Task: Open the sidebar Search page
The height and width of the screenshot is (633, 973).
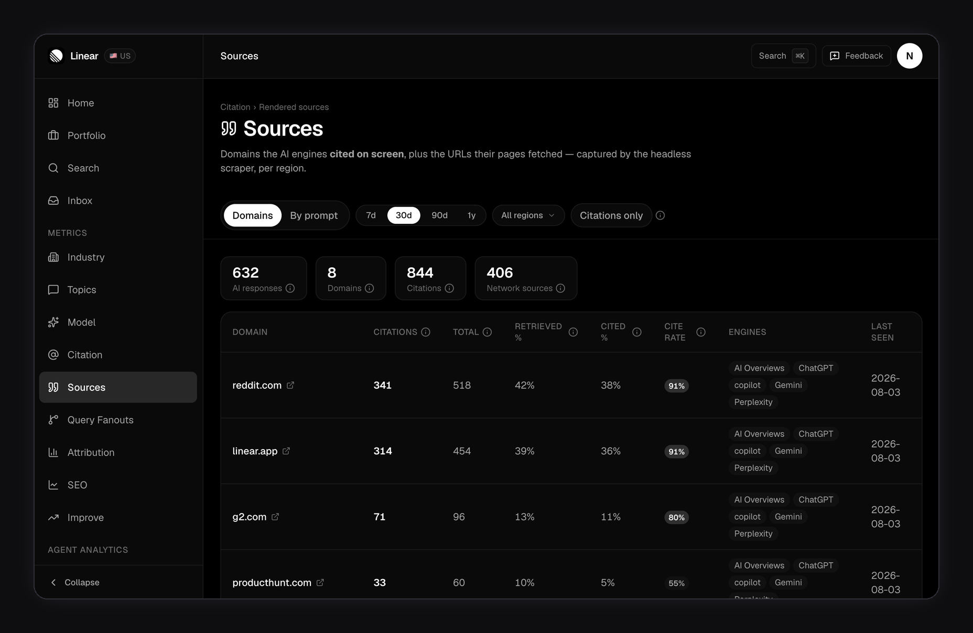Action: [118, 168]
